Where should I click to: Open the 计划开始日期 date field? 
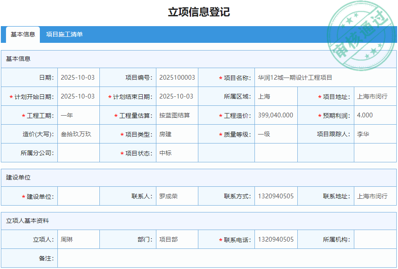pos(78,96)
